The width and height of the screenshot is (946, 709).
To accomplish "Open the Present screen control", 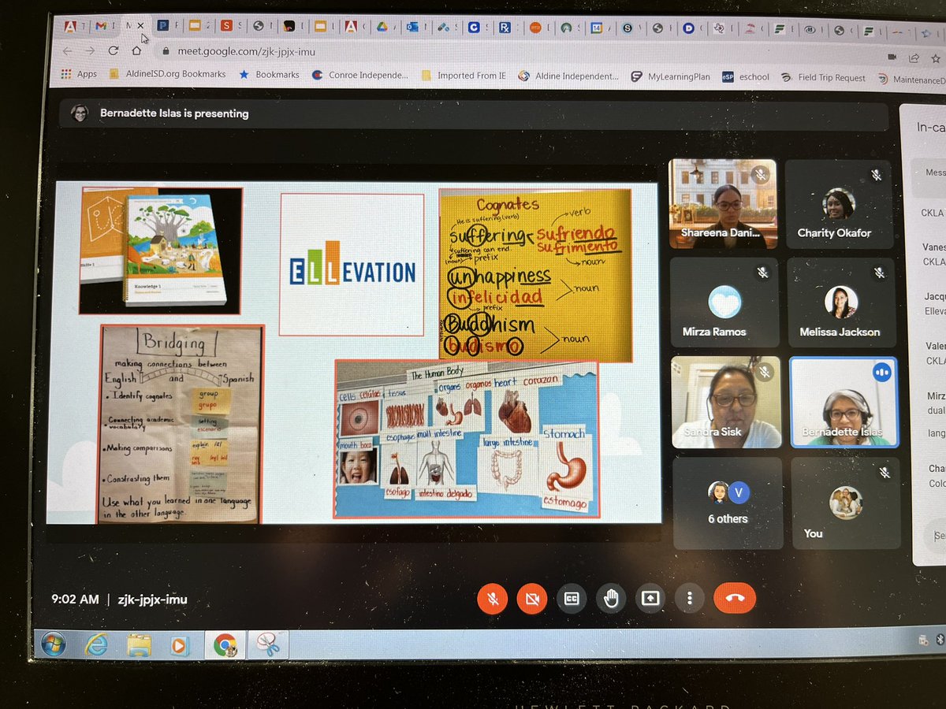I will [x=650, y=599].
